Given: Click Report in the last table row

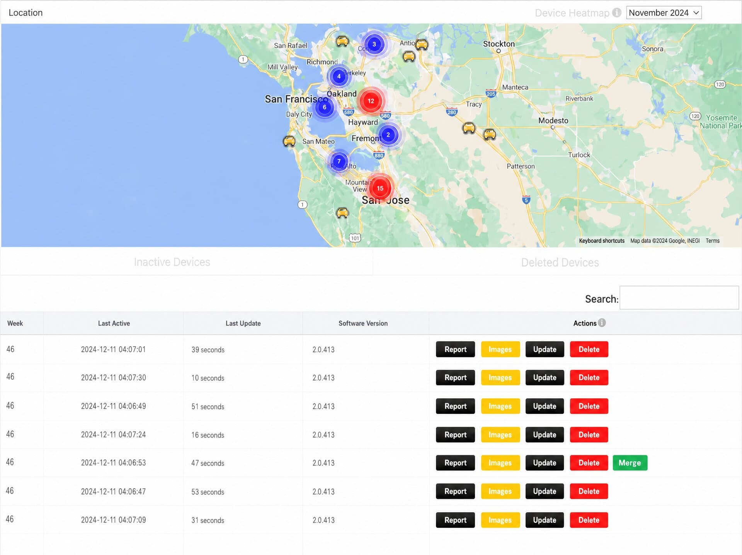Looking at the screenshot, I should tap(455, 520).
